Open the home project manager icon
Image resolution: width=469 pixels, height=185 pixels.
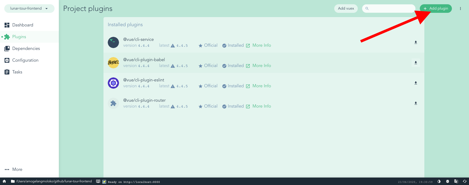click(x=4, y=181)
